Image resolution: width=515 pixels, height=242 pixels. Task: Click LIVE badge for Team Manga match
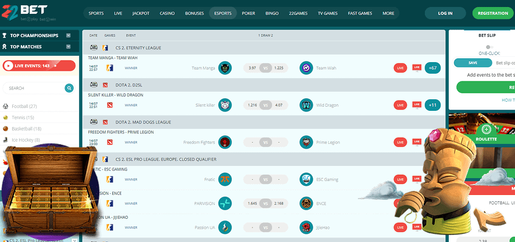click(400, 68)
